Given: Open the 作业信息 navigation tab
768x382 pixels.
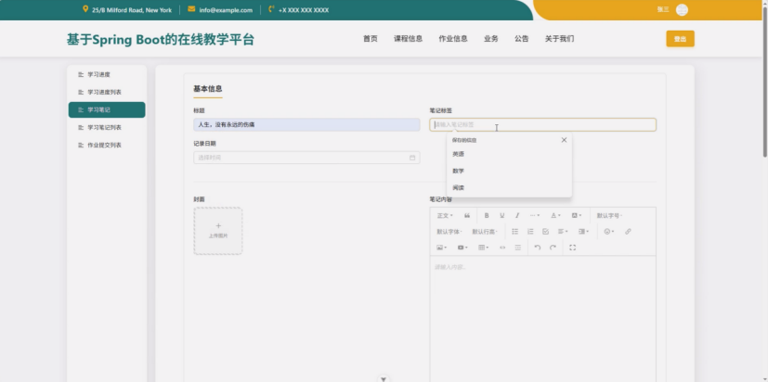Looking at the screenshot, I should tap(453, 39).
